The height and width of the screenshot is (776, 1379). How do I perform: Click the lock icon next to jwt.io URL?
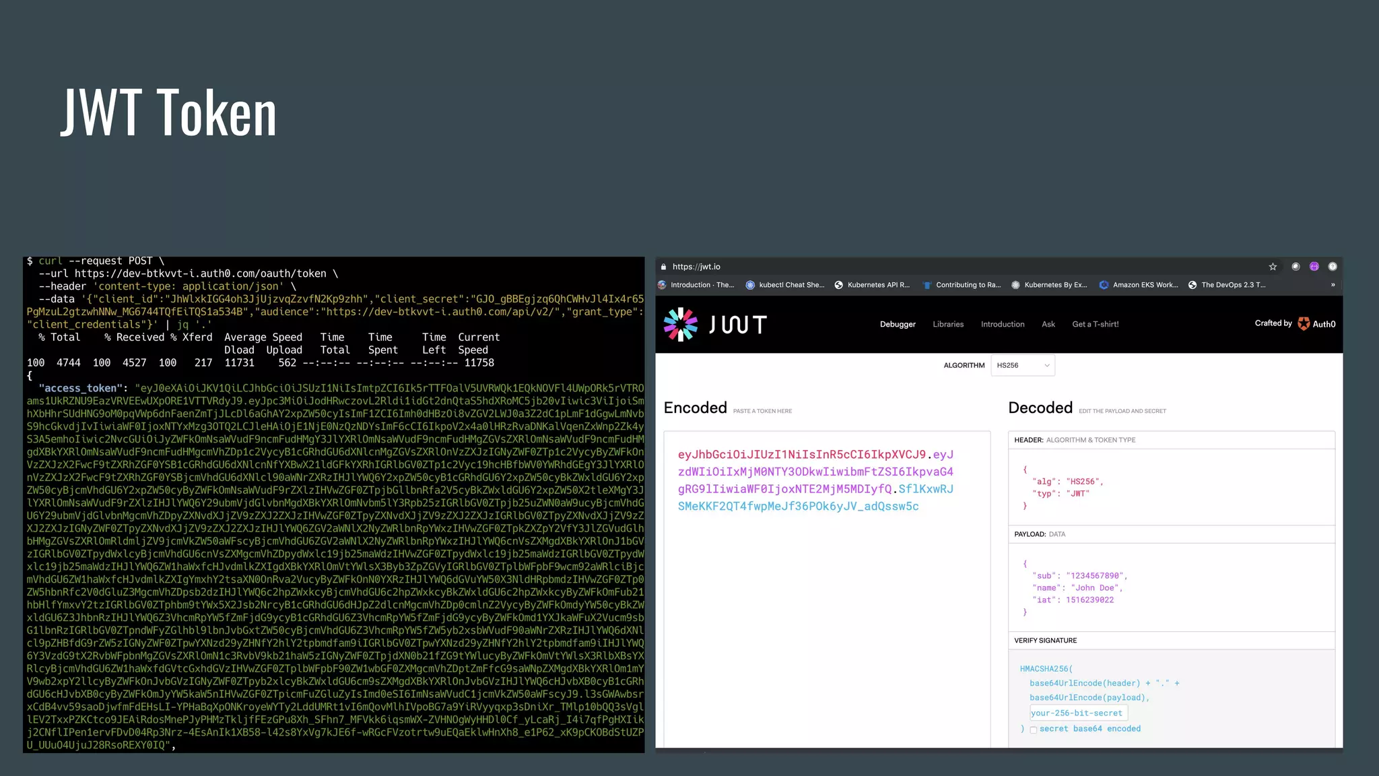coord(663,267)
